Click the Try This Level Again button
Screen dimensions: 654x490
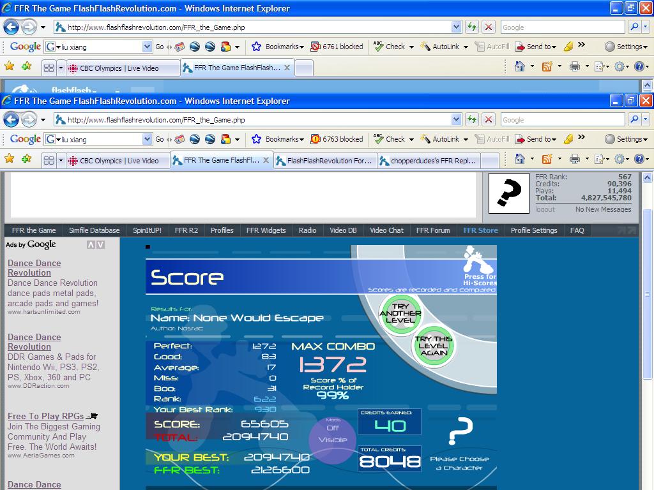pos(434,346)
